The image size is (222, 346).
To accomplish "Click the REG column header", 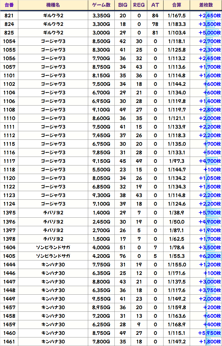I will pos(139,5).
